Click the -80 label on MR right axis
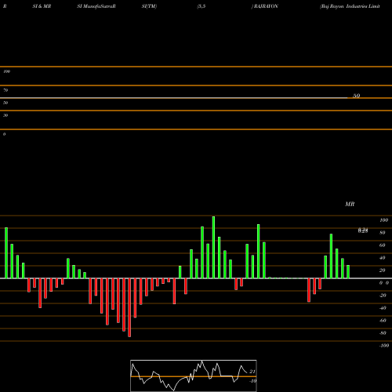 383,333
